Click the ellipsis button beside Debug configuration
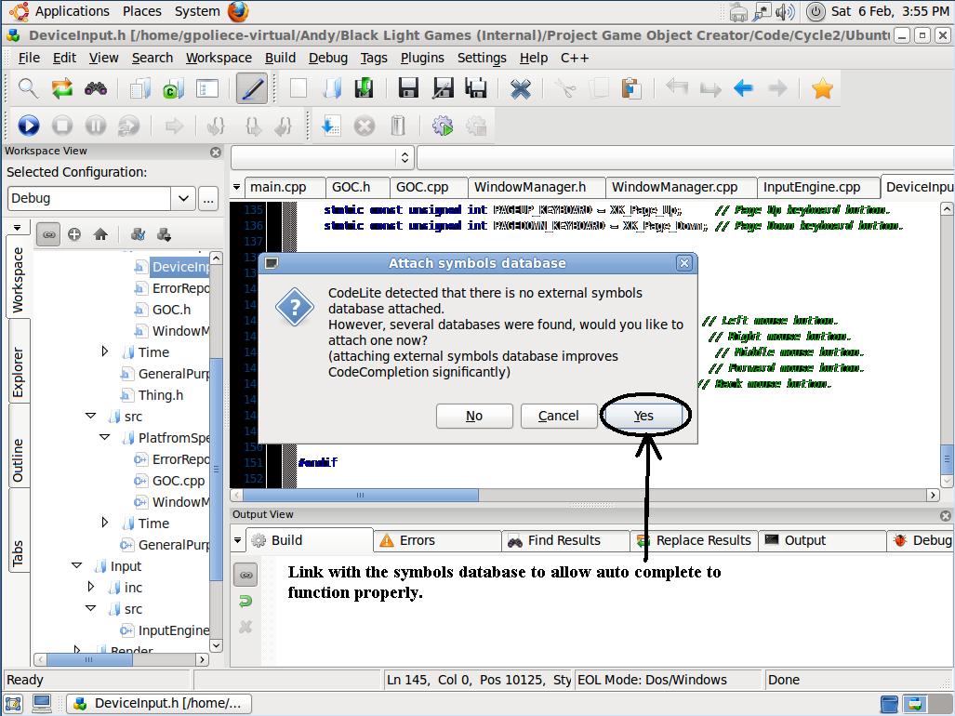 point(208,198)
